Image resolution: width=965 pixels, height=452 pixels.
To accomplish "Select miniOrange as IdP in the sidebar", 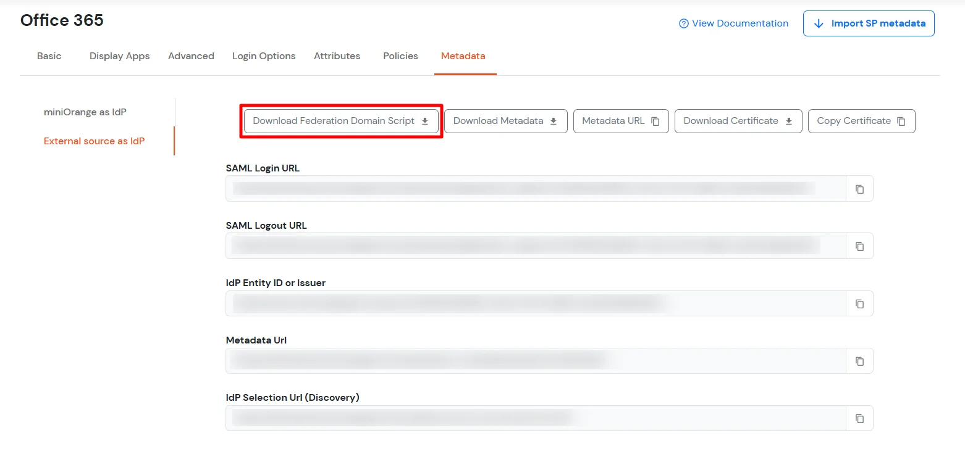I will point(85,112).
